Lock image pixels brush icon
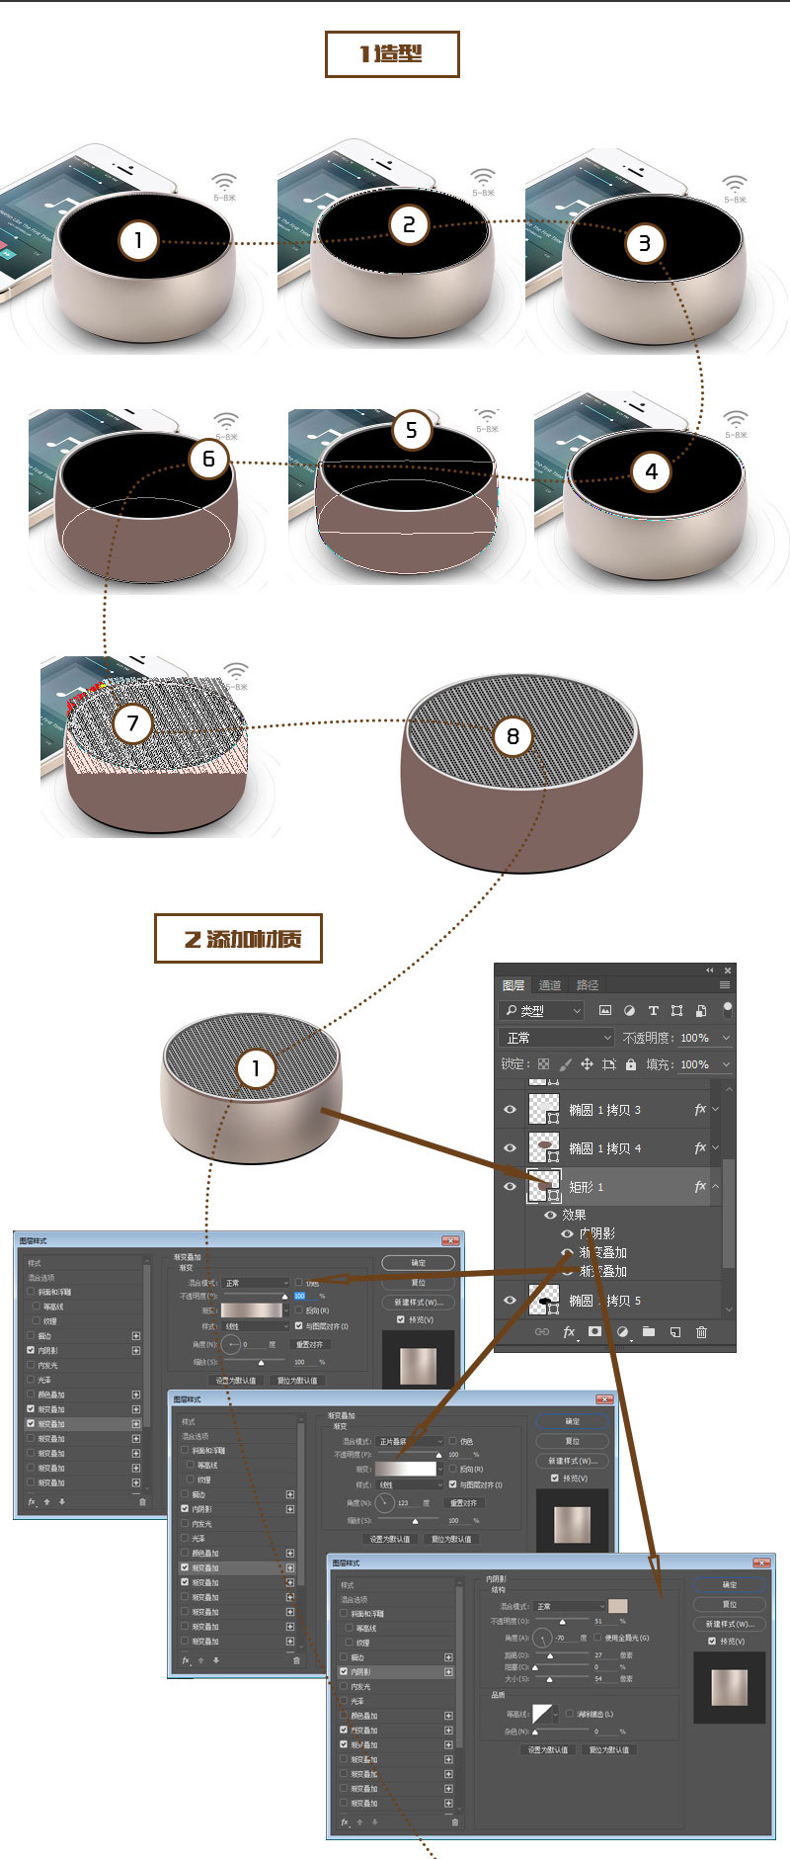The height and width of the screenshot is (1859, 790). tap(565, 1064)
